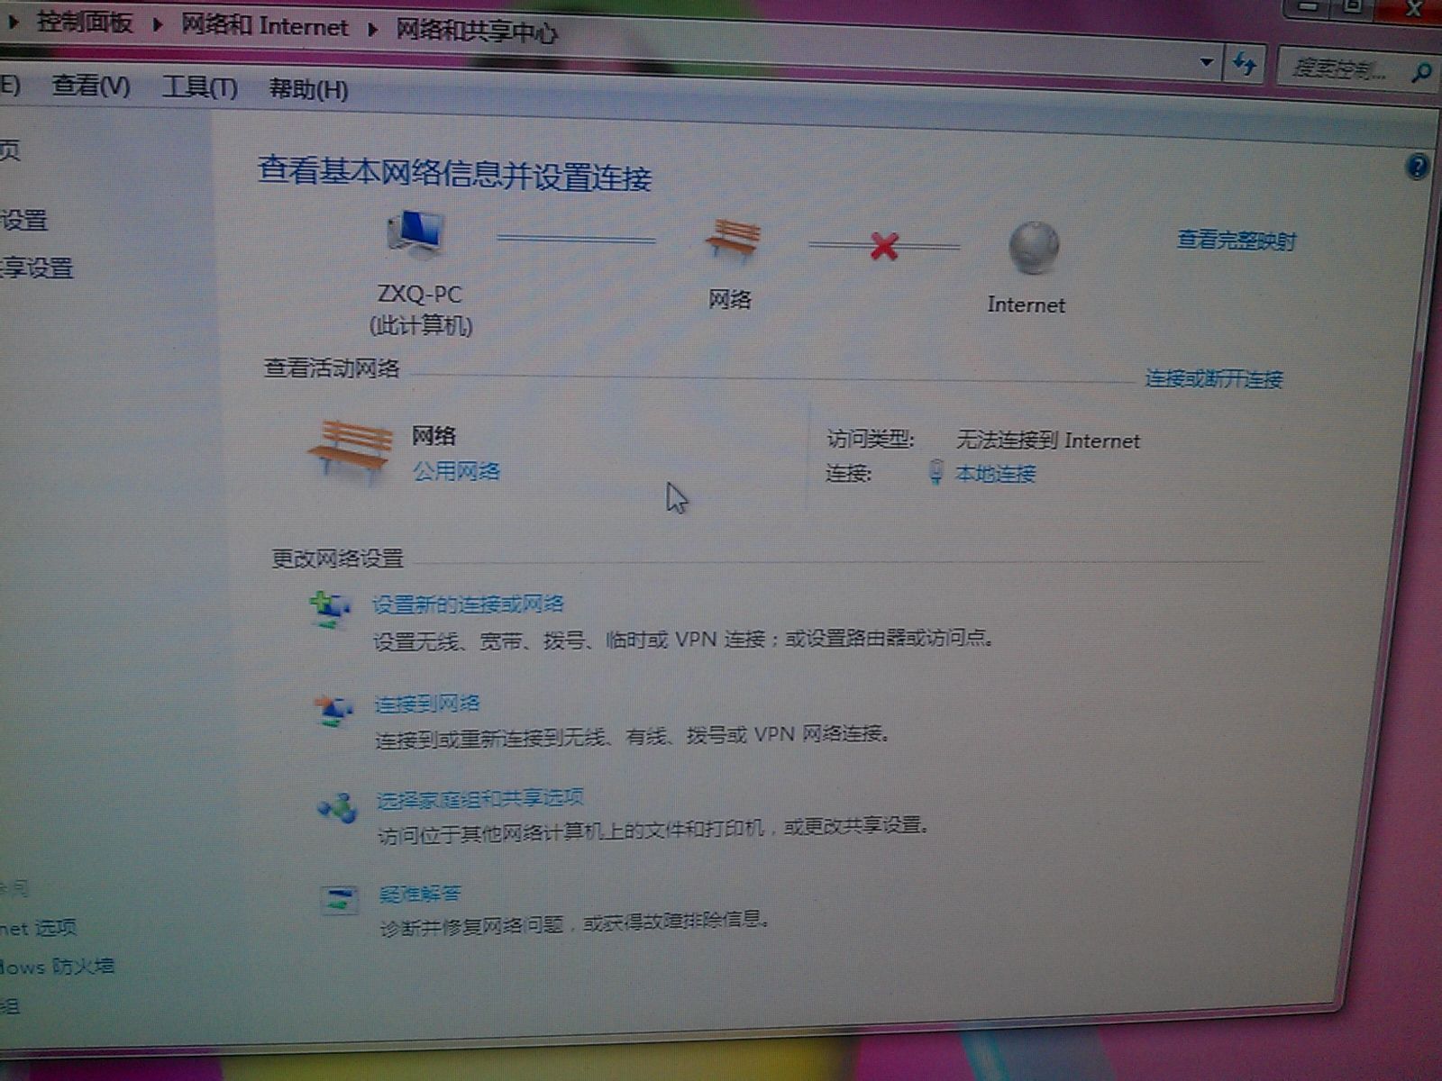Image resolution: width=1442 pixels, height=1081 pixels.
Task: Open 本地连接 link
Action: click(x=995, y=473)
